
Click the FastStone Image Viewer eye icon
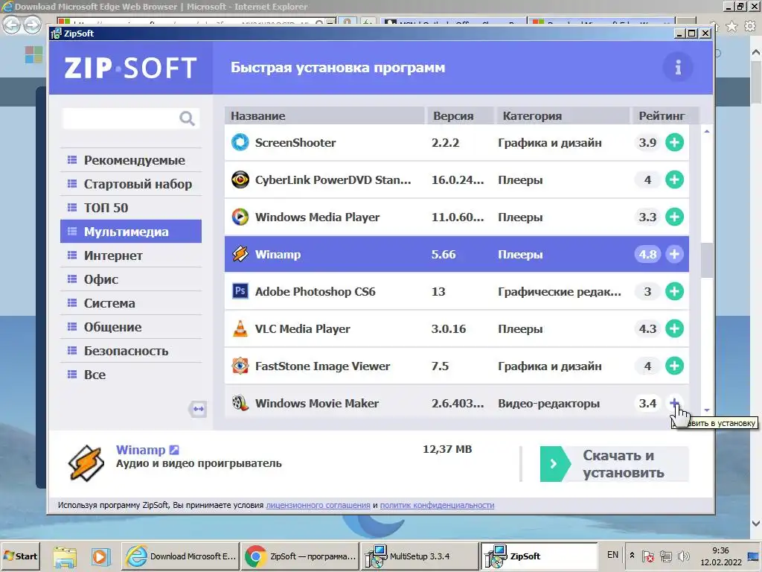pos(240,366)
